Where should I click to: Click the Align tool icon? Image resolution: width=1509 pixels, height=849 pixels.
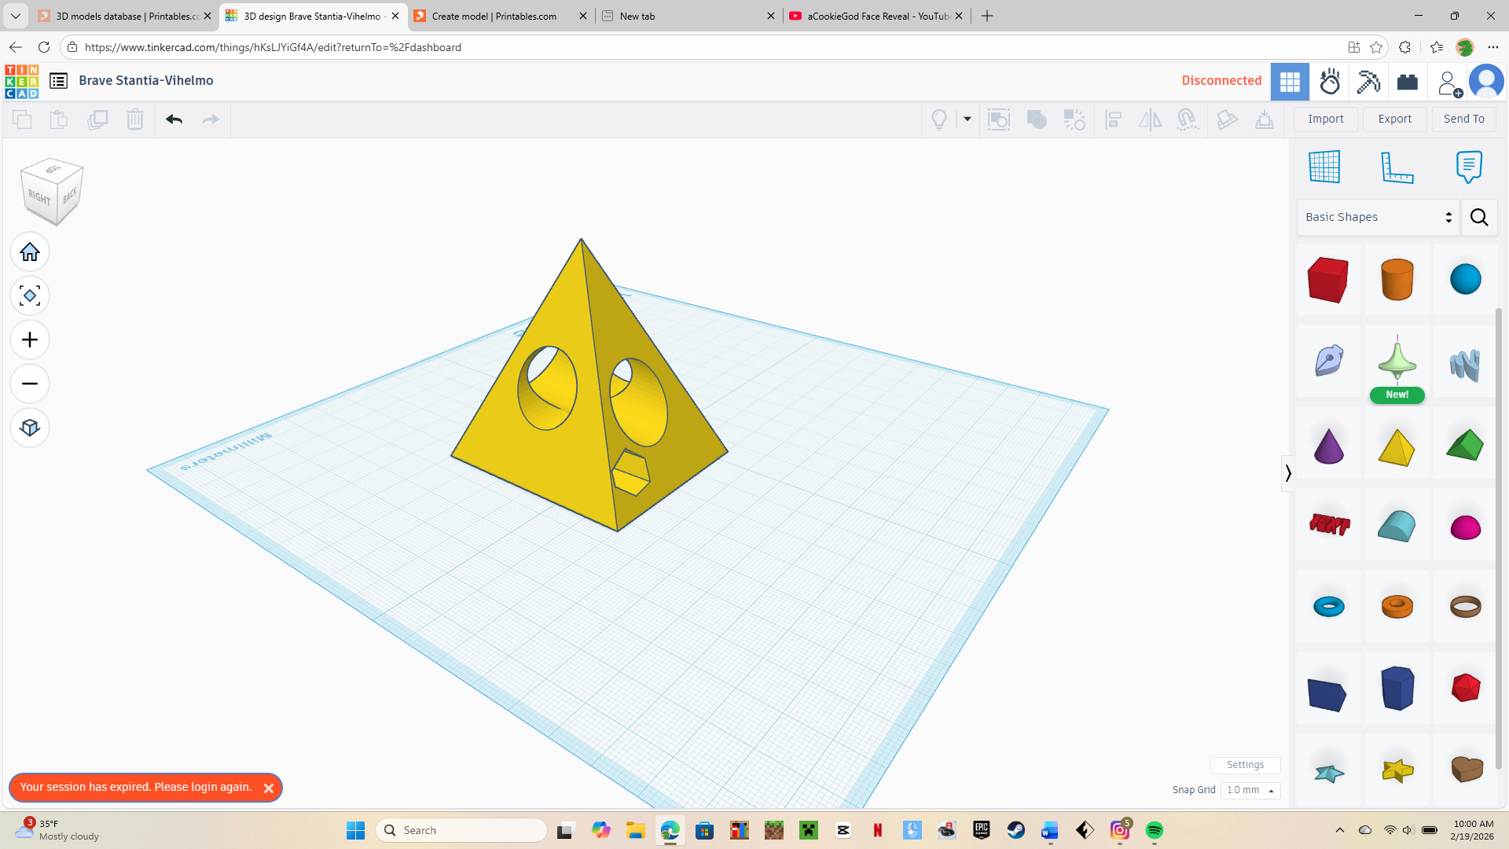1113,119
